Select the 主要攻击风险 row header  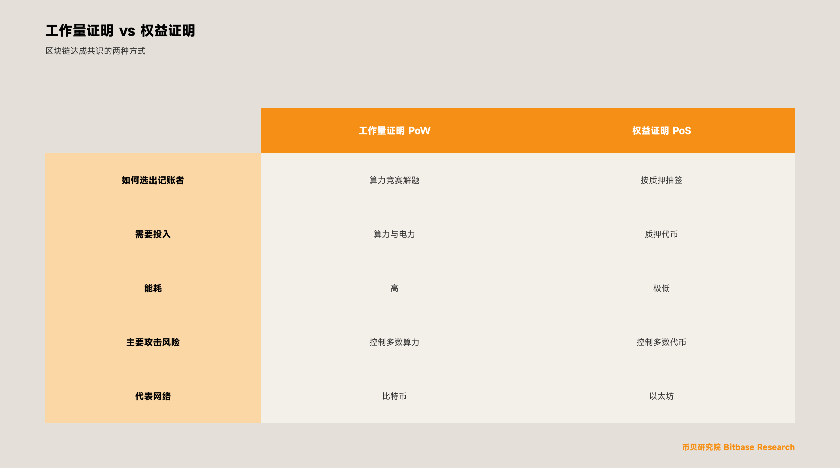point(153,342)
